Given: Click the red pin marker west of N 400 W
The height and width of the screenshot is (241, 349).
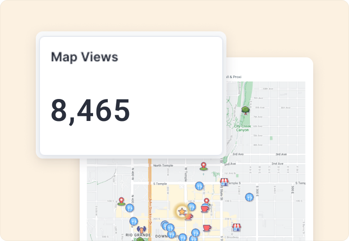Looking at the screenshot, I should (121, 201).
